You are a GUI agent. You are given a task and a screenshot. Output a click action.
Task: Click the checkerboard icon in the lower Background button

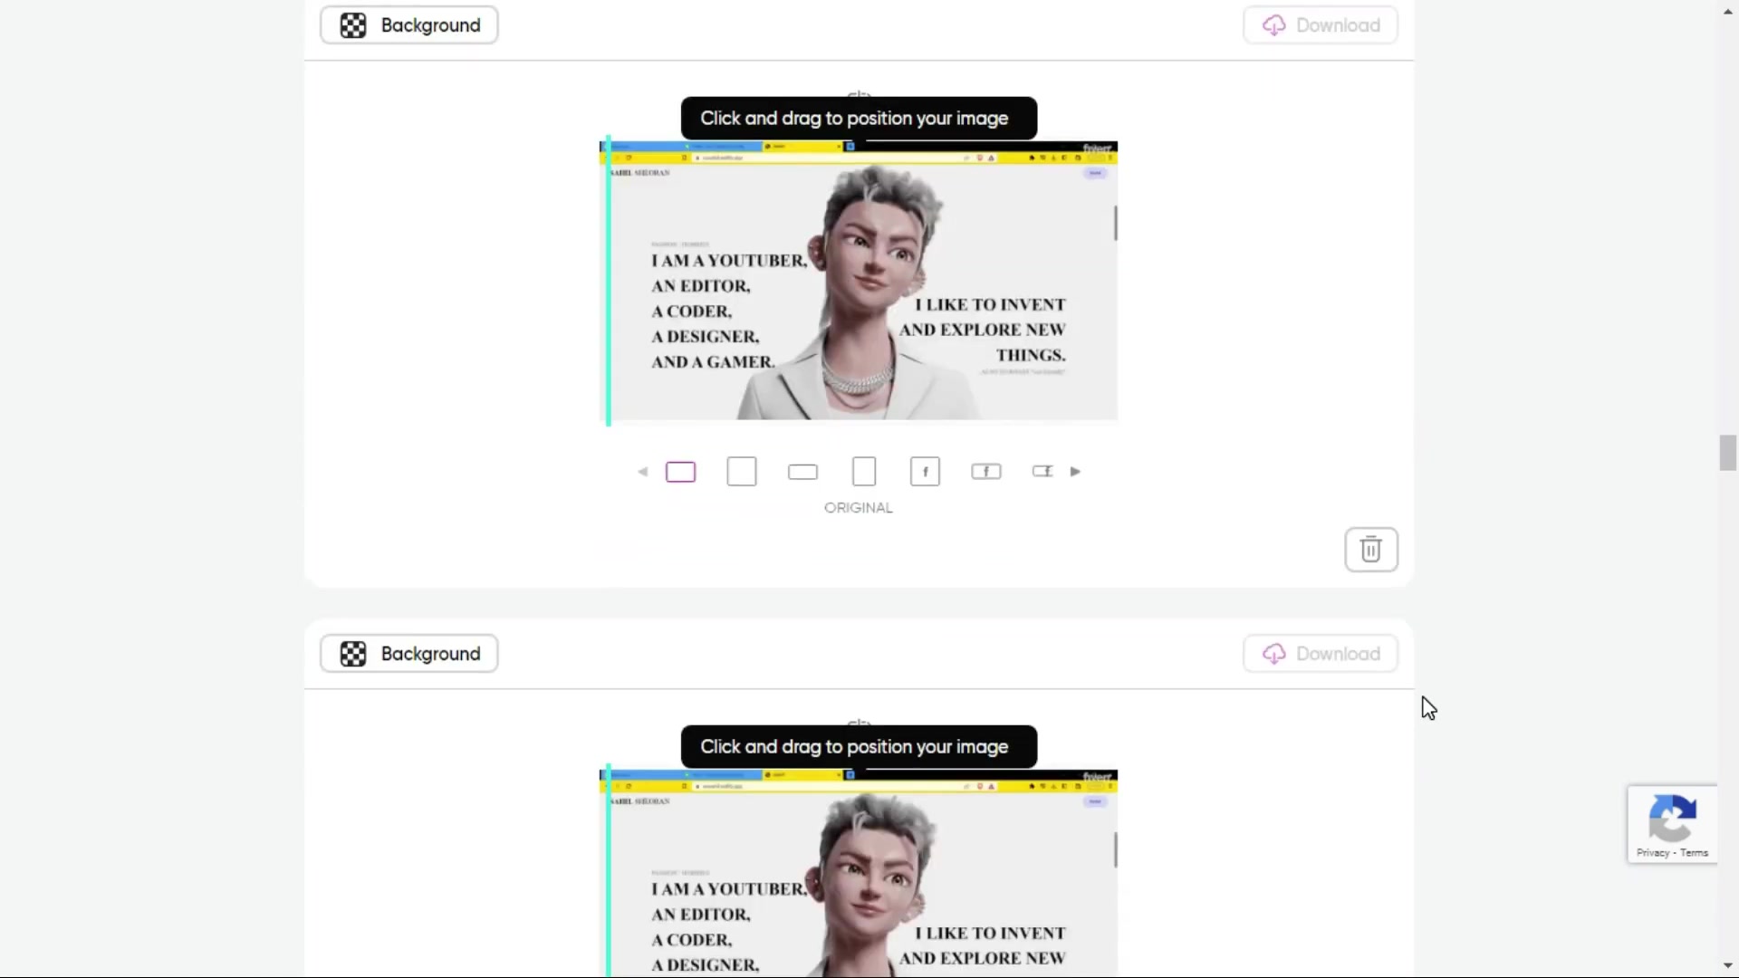pyautogui.click(x=353, y=654)
